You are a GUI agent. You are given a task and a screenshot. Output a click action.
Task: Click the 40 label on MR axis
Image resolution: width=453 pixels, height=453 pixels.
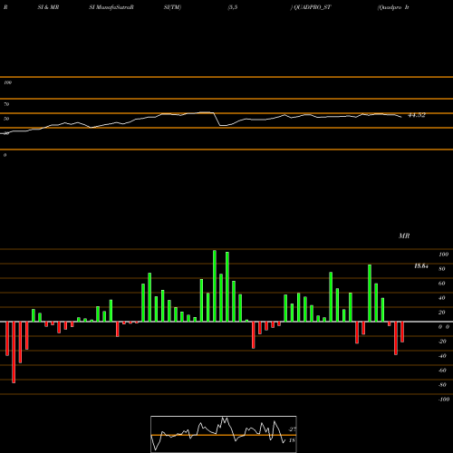[442, 298]
